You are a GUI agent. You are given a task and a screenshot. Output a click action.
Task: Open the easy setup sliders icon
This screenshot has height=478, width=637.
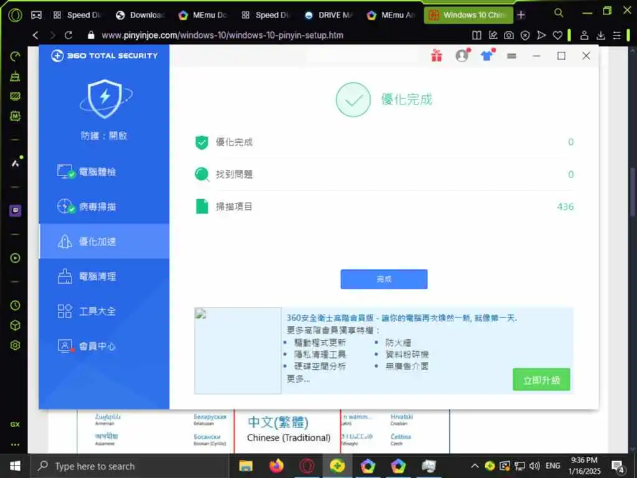[616, 35]
